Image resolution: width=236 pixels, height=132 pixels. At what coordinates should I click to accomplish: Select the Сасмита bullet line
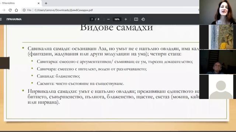(80, 83)
